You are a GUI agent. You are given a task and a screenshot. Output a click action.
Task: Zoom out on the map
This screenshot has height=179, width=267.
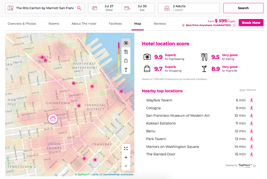[126, 166]
